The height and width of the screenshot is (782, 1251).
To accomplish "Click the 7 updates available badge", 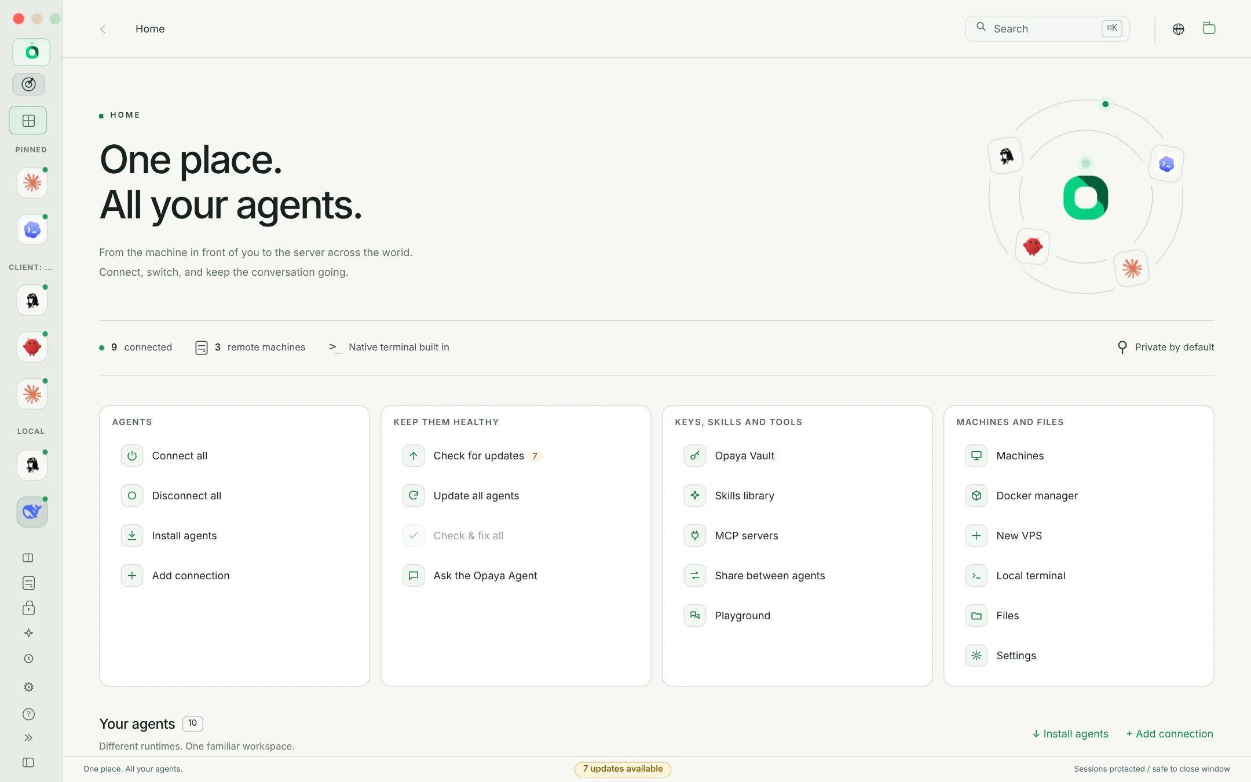I will click(623, 769).
